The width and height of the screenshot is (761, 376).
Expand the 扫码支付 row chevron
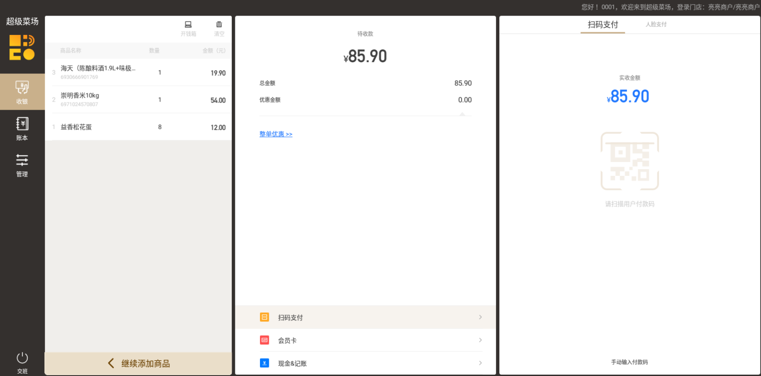pos(480,317)
